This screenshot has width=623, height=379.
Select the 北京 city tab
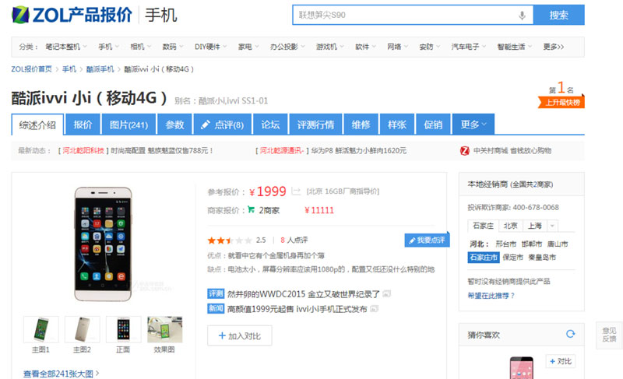tap(511, 226)
